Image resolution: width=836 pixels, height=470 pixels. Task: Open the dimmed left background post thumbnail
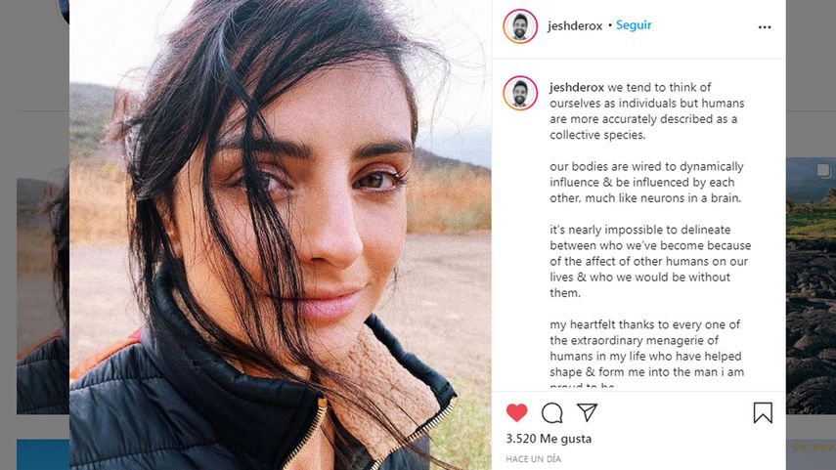43,296
